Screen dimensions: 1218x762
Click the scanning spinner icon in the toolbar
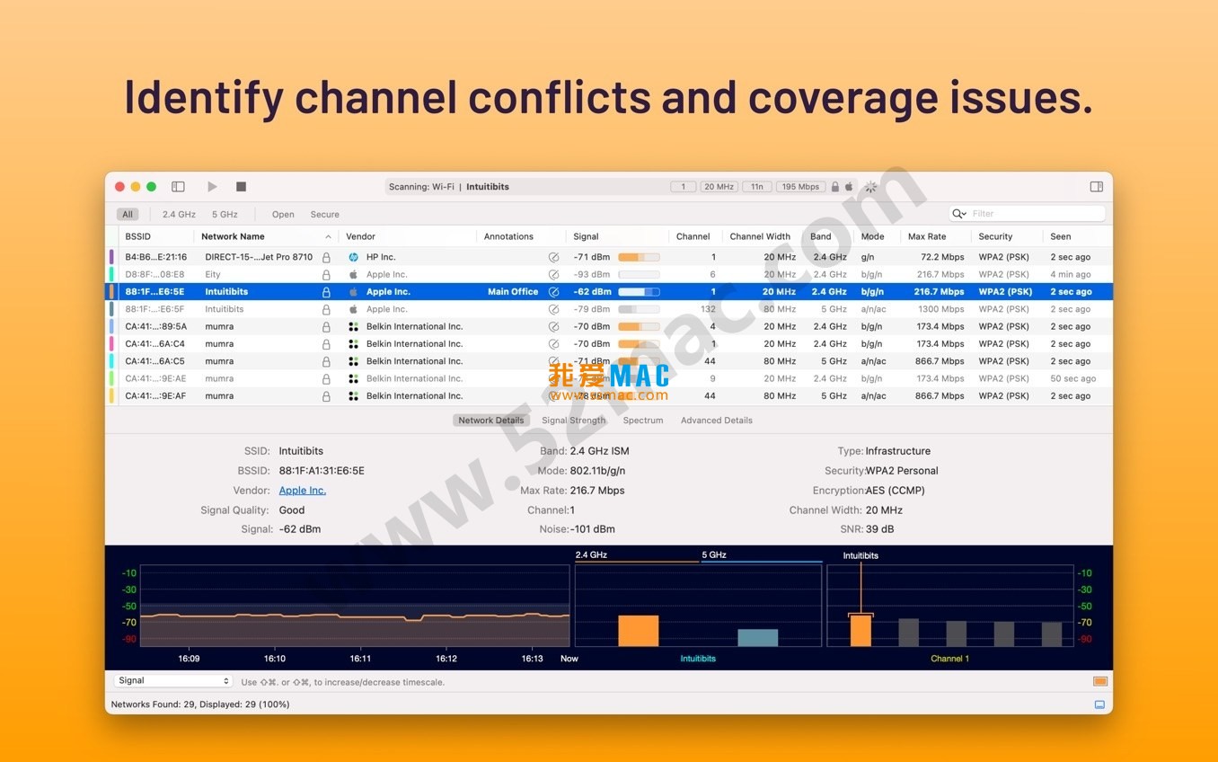(870, 187)
